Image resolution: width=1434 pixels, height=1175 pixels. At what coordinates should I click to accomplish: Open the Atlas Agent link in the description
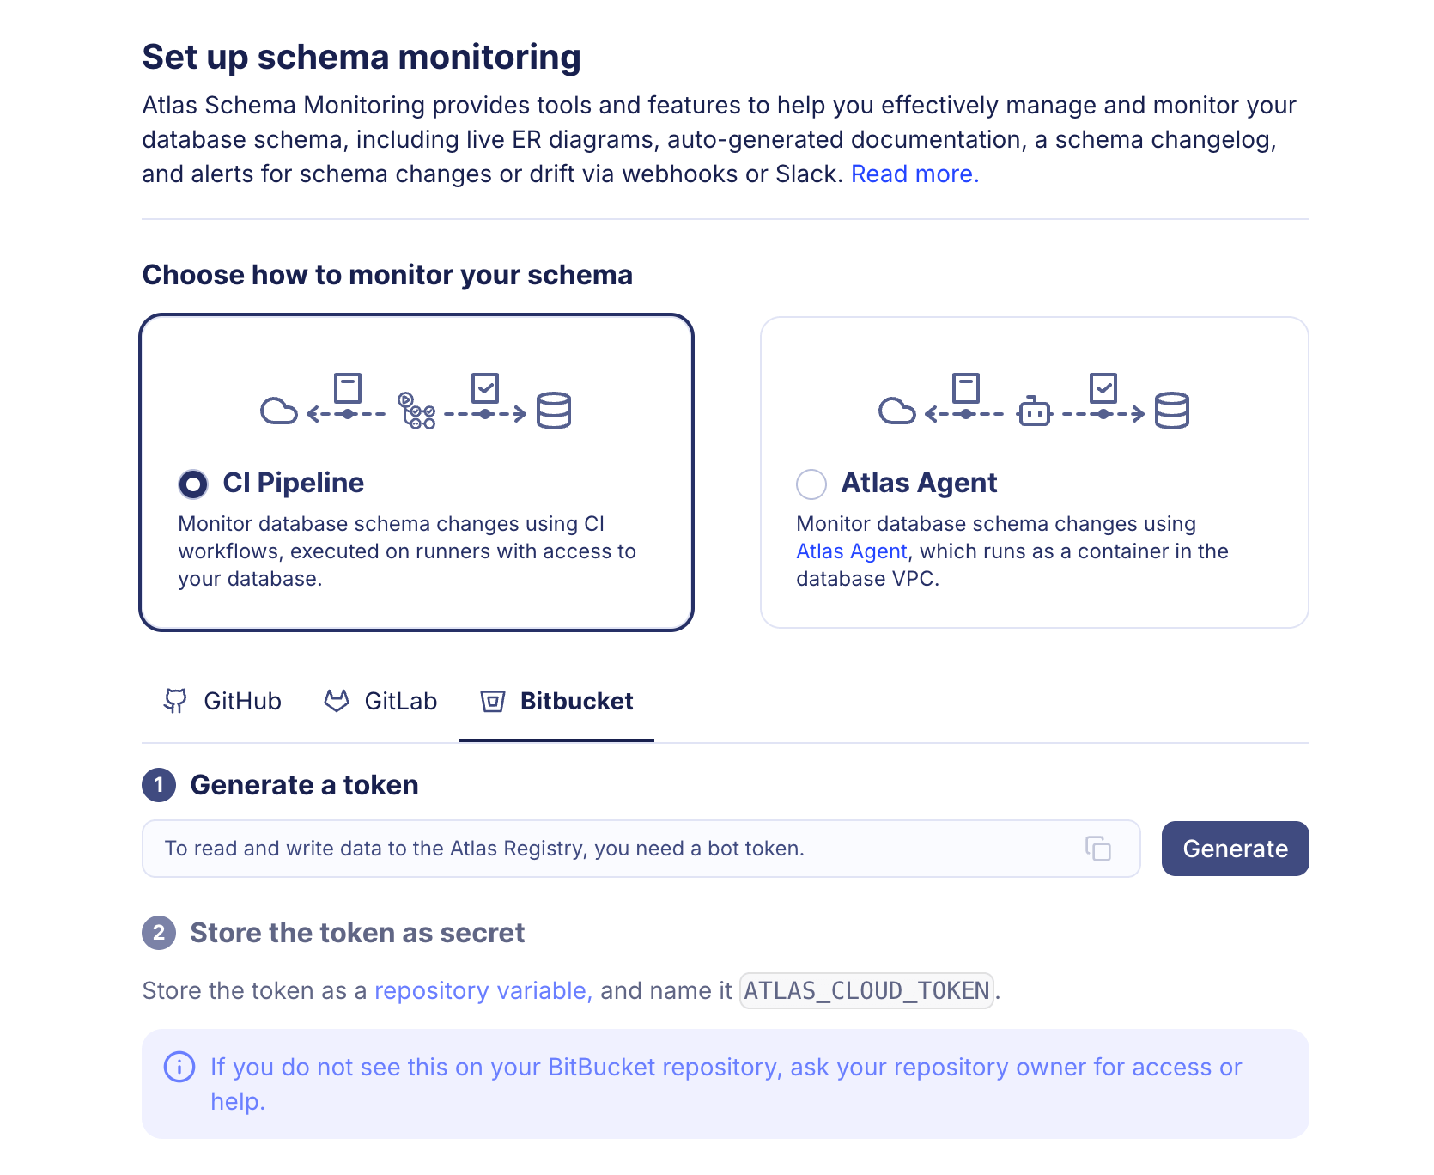[x=851, y=551]
